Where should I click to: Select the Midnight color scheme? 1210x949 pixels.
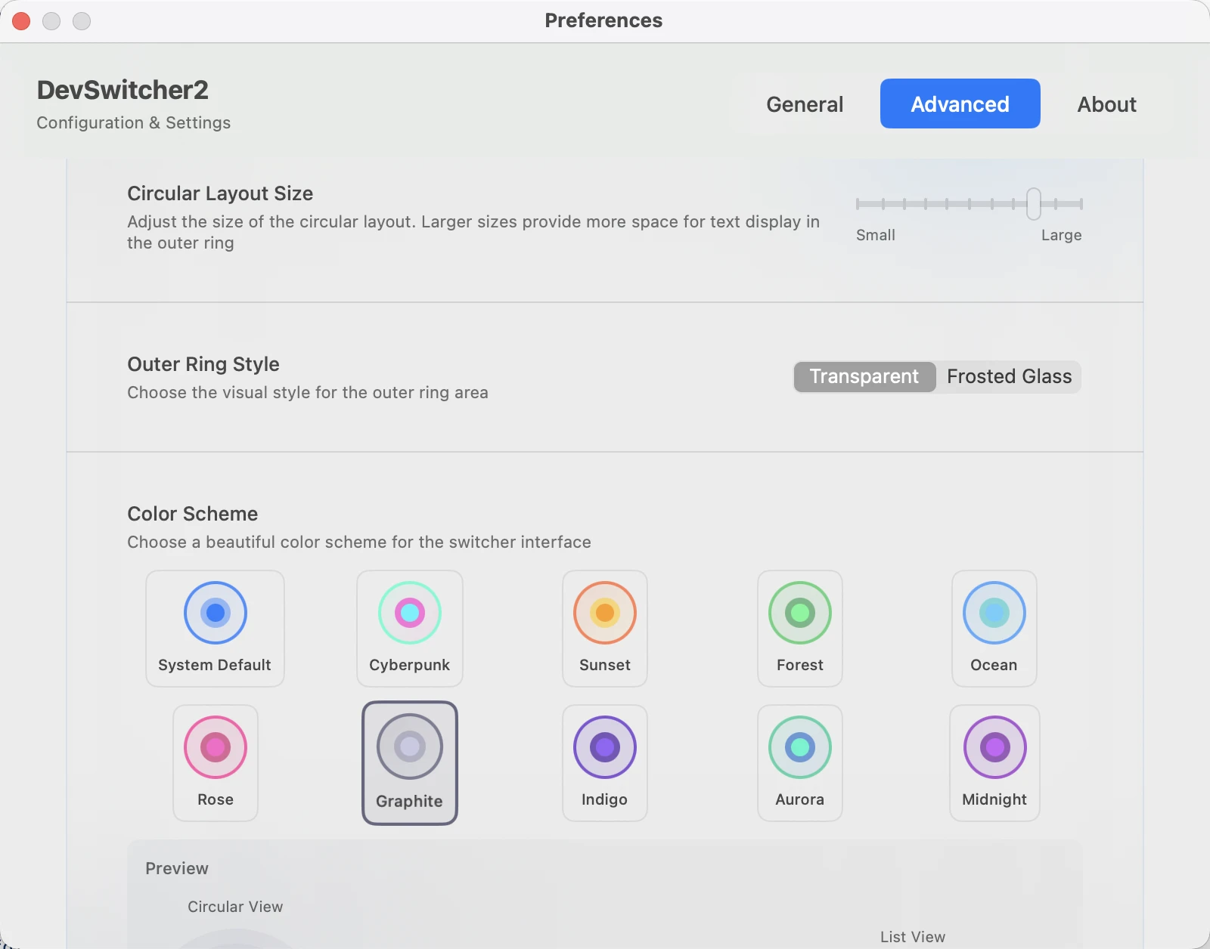(x=994, y=762)
